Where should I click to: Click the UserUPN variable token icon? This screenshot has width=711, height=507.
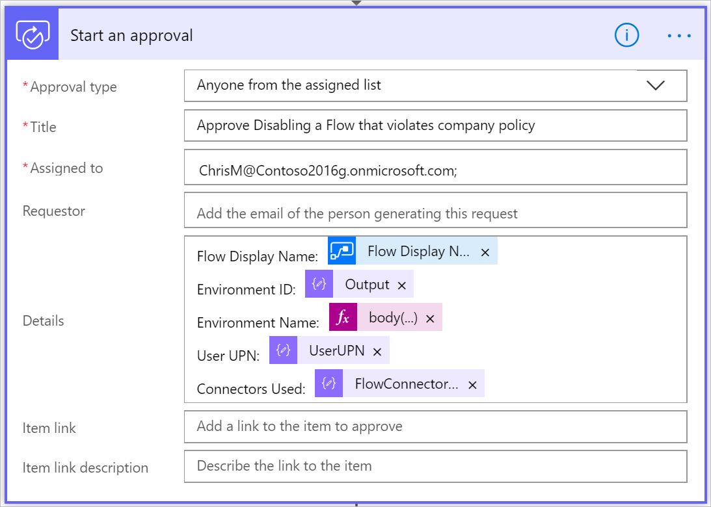pyautogui.click(x=283, y=350)
